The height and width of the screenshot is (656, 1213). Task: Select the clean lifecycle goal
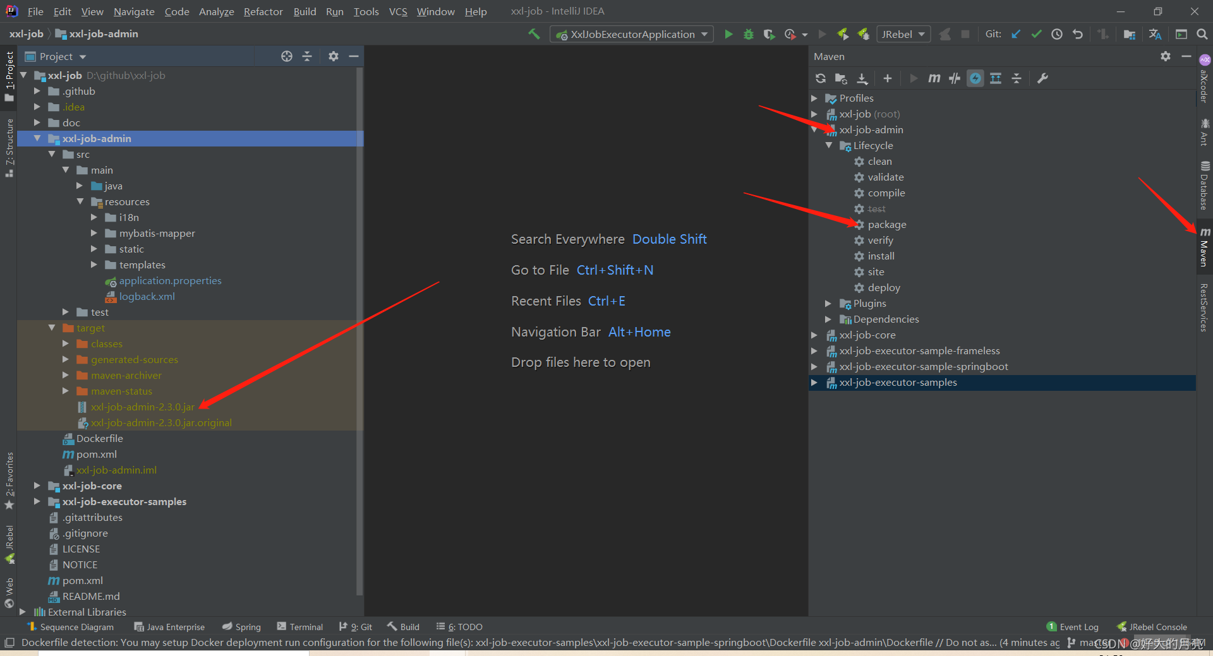(879, 162)
